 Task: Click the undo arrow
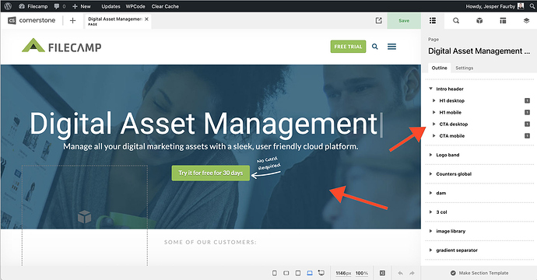click(400, 273)
